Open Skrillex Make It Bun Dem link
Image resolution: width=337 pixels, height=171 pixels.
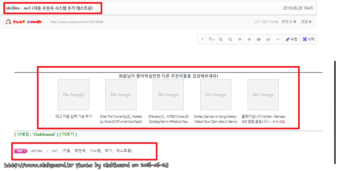click(216, 119)
